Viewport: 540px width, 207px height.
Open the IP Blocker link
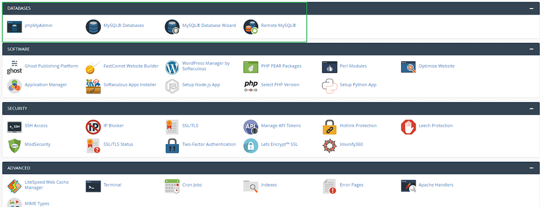tap(113, 126)
